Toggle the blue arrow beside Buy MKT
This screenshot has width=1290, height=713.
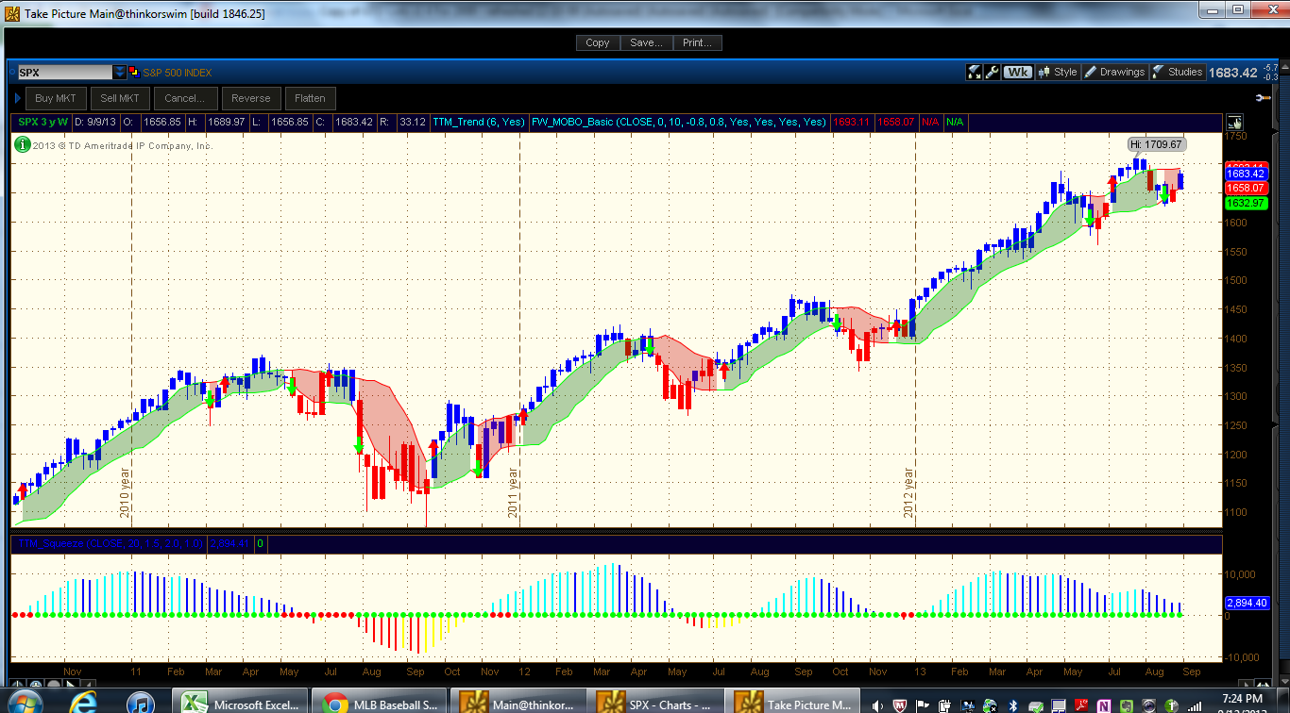[x=18, y=98]
